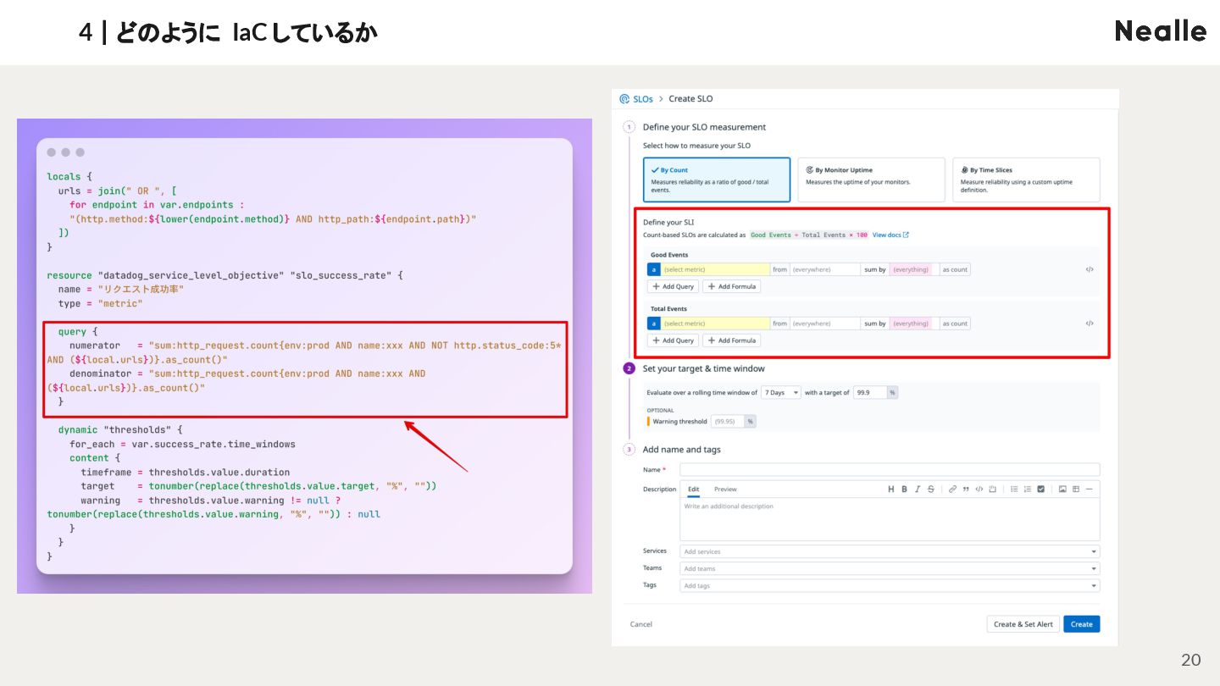
Task: Select By Monitor Uptime measurement option
Action: 872,180
